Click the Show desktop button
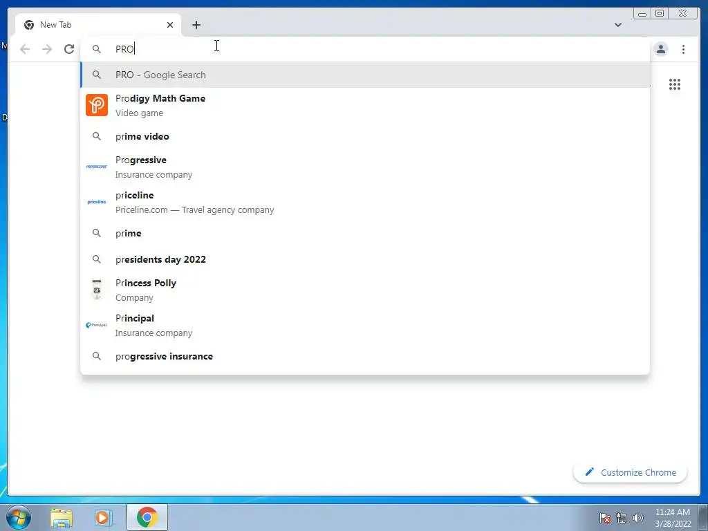The image size is (708, 531). pos(702,517)
